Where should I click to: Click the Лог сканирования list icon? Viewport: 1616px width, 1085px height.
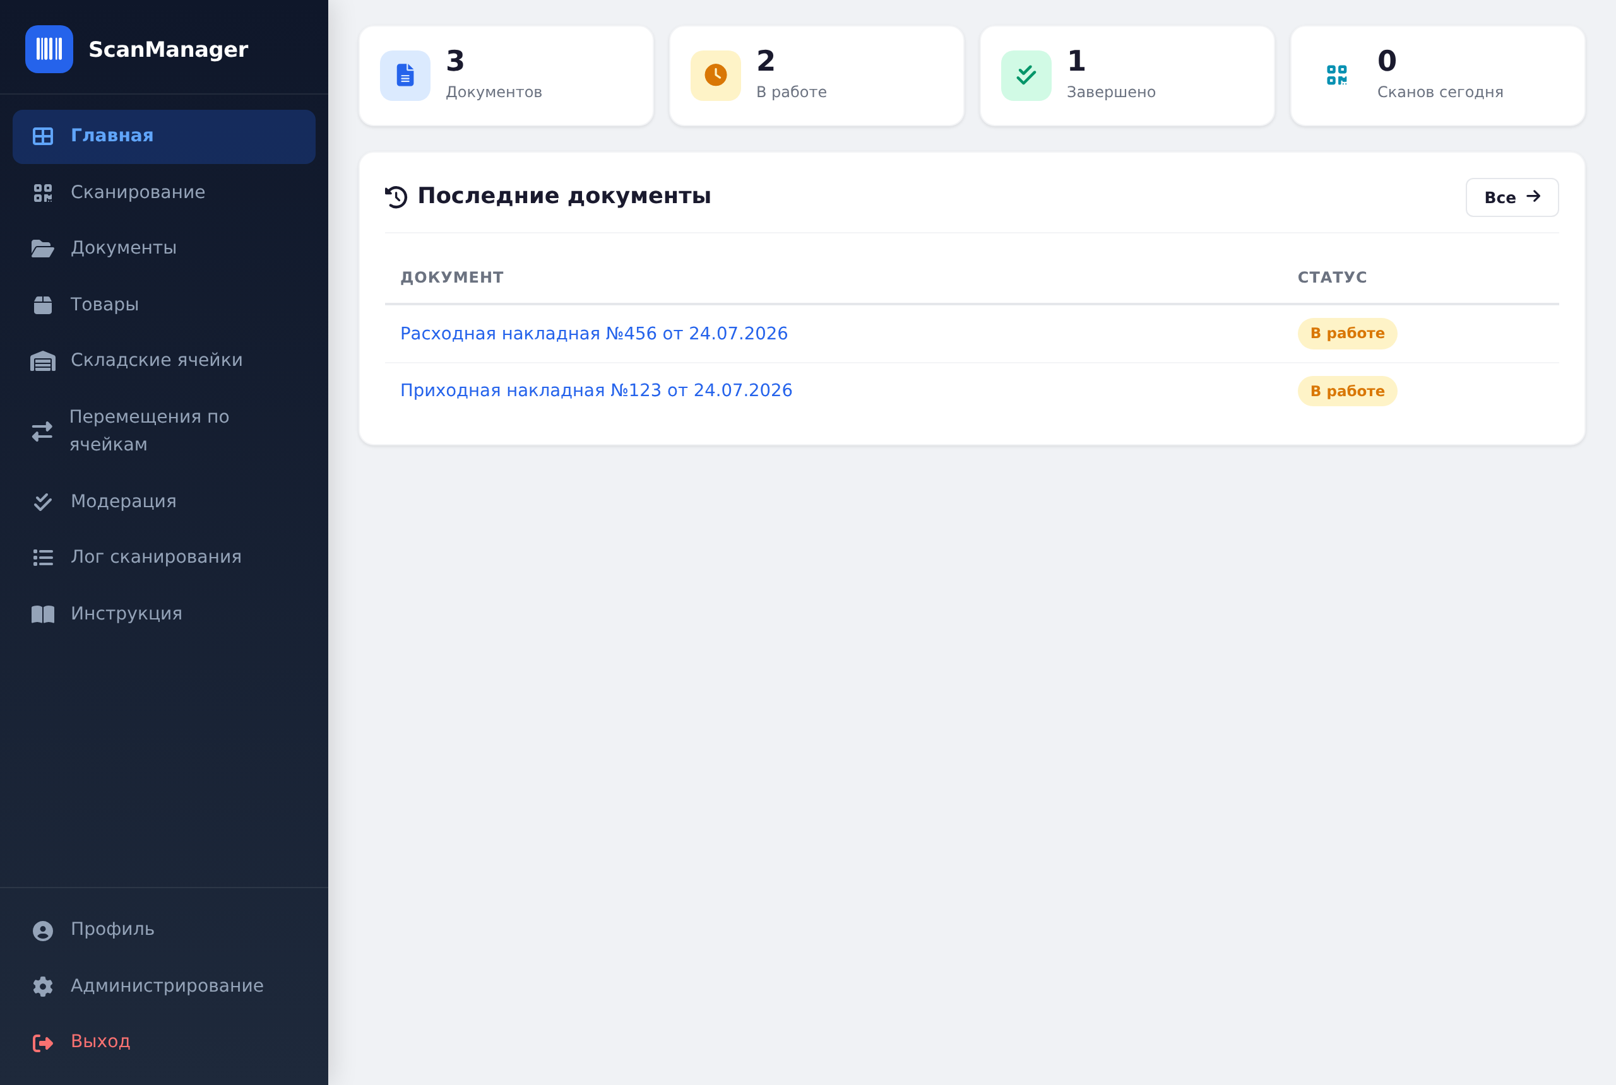pos(43,558)
